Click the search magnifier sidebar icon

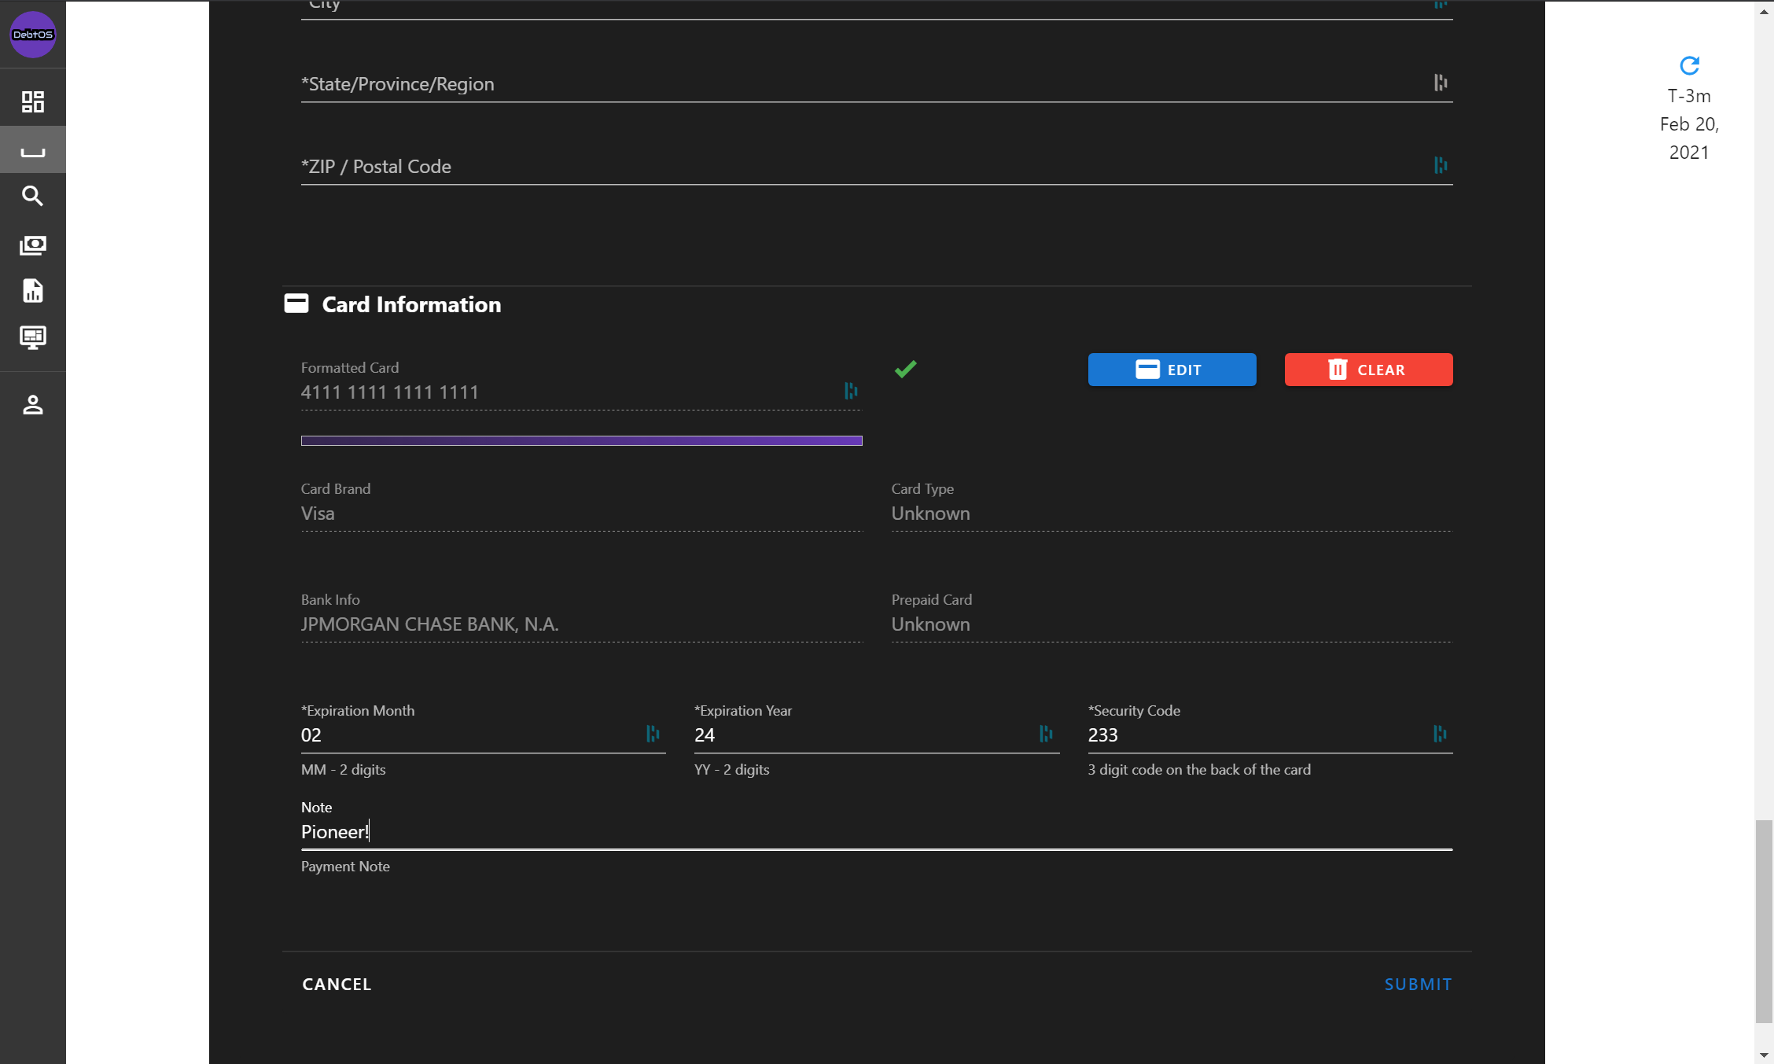pyautogui.click(x=33, y=196)
